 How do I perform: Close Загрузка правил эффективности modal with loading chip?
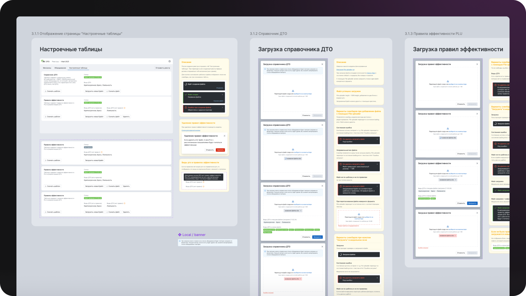click(x=477, y=114)
